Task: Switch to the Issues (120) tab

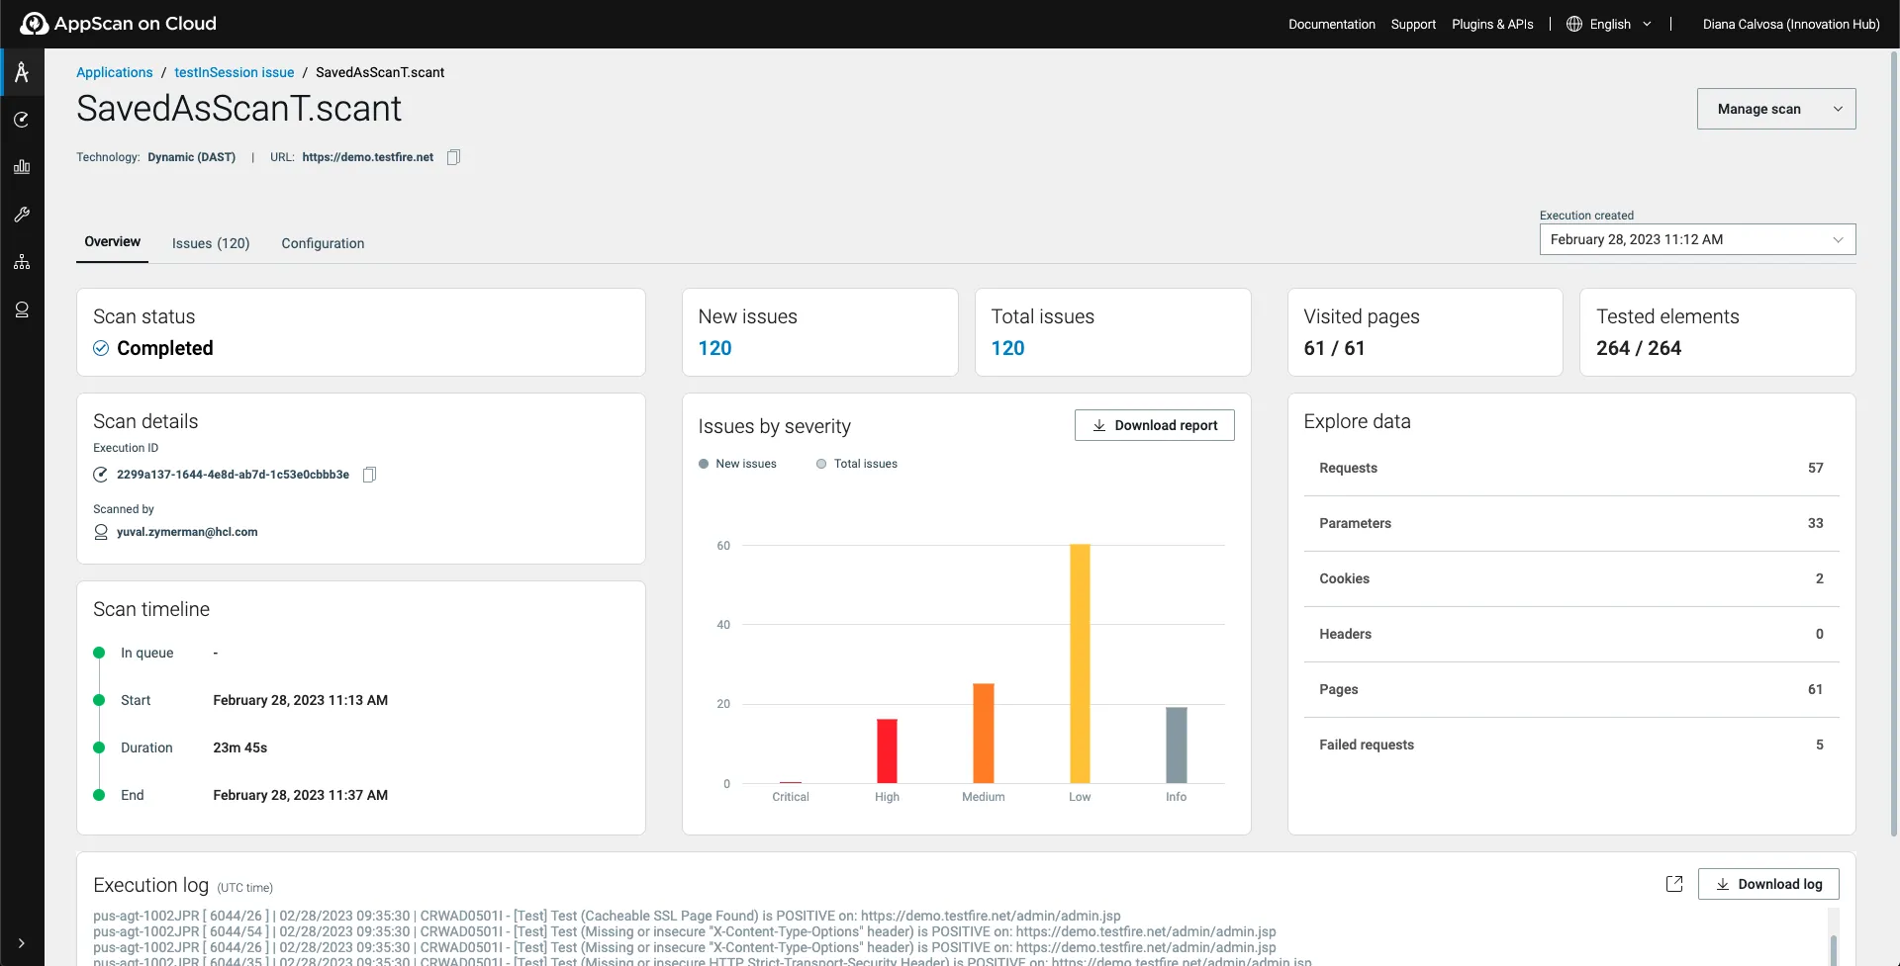Action: (x=210, y=243)
